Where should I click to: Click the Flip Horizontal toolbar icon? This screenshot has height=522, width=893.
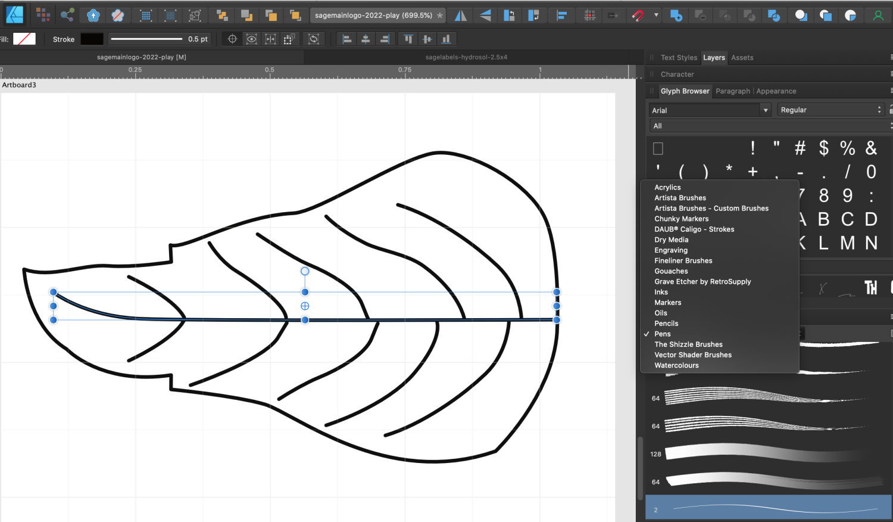(x=461, y=15)
